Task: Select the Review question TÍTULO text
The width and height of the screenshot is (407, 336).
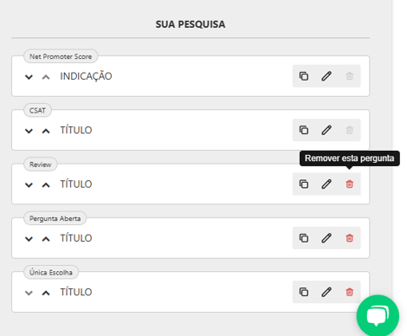Action: (x=76, y=184)
